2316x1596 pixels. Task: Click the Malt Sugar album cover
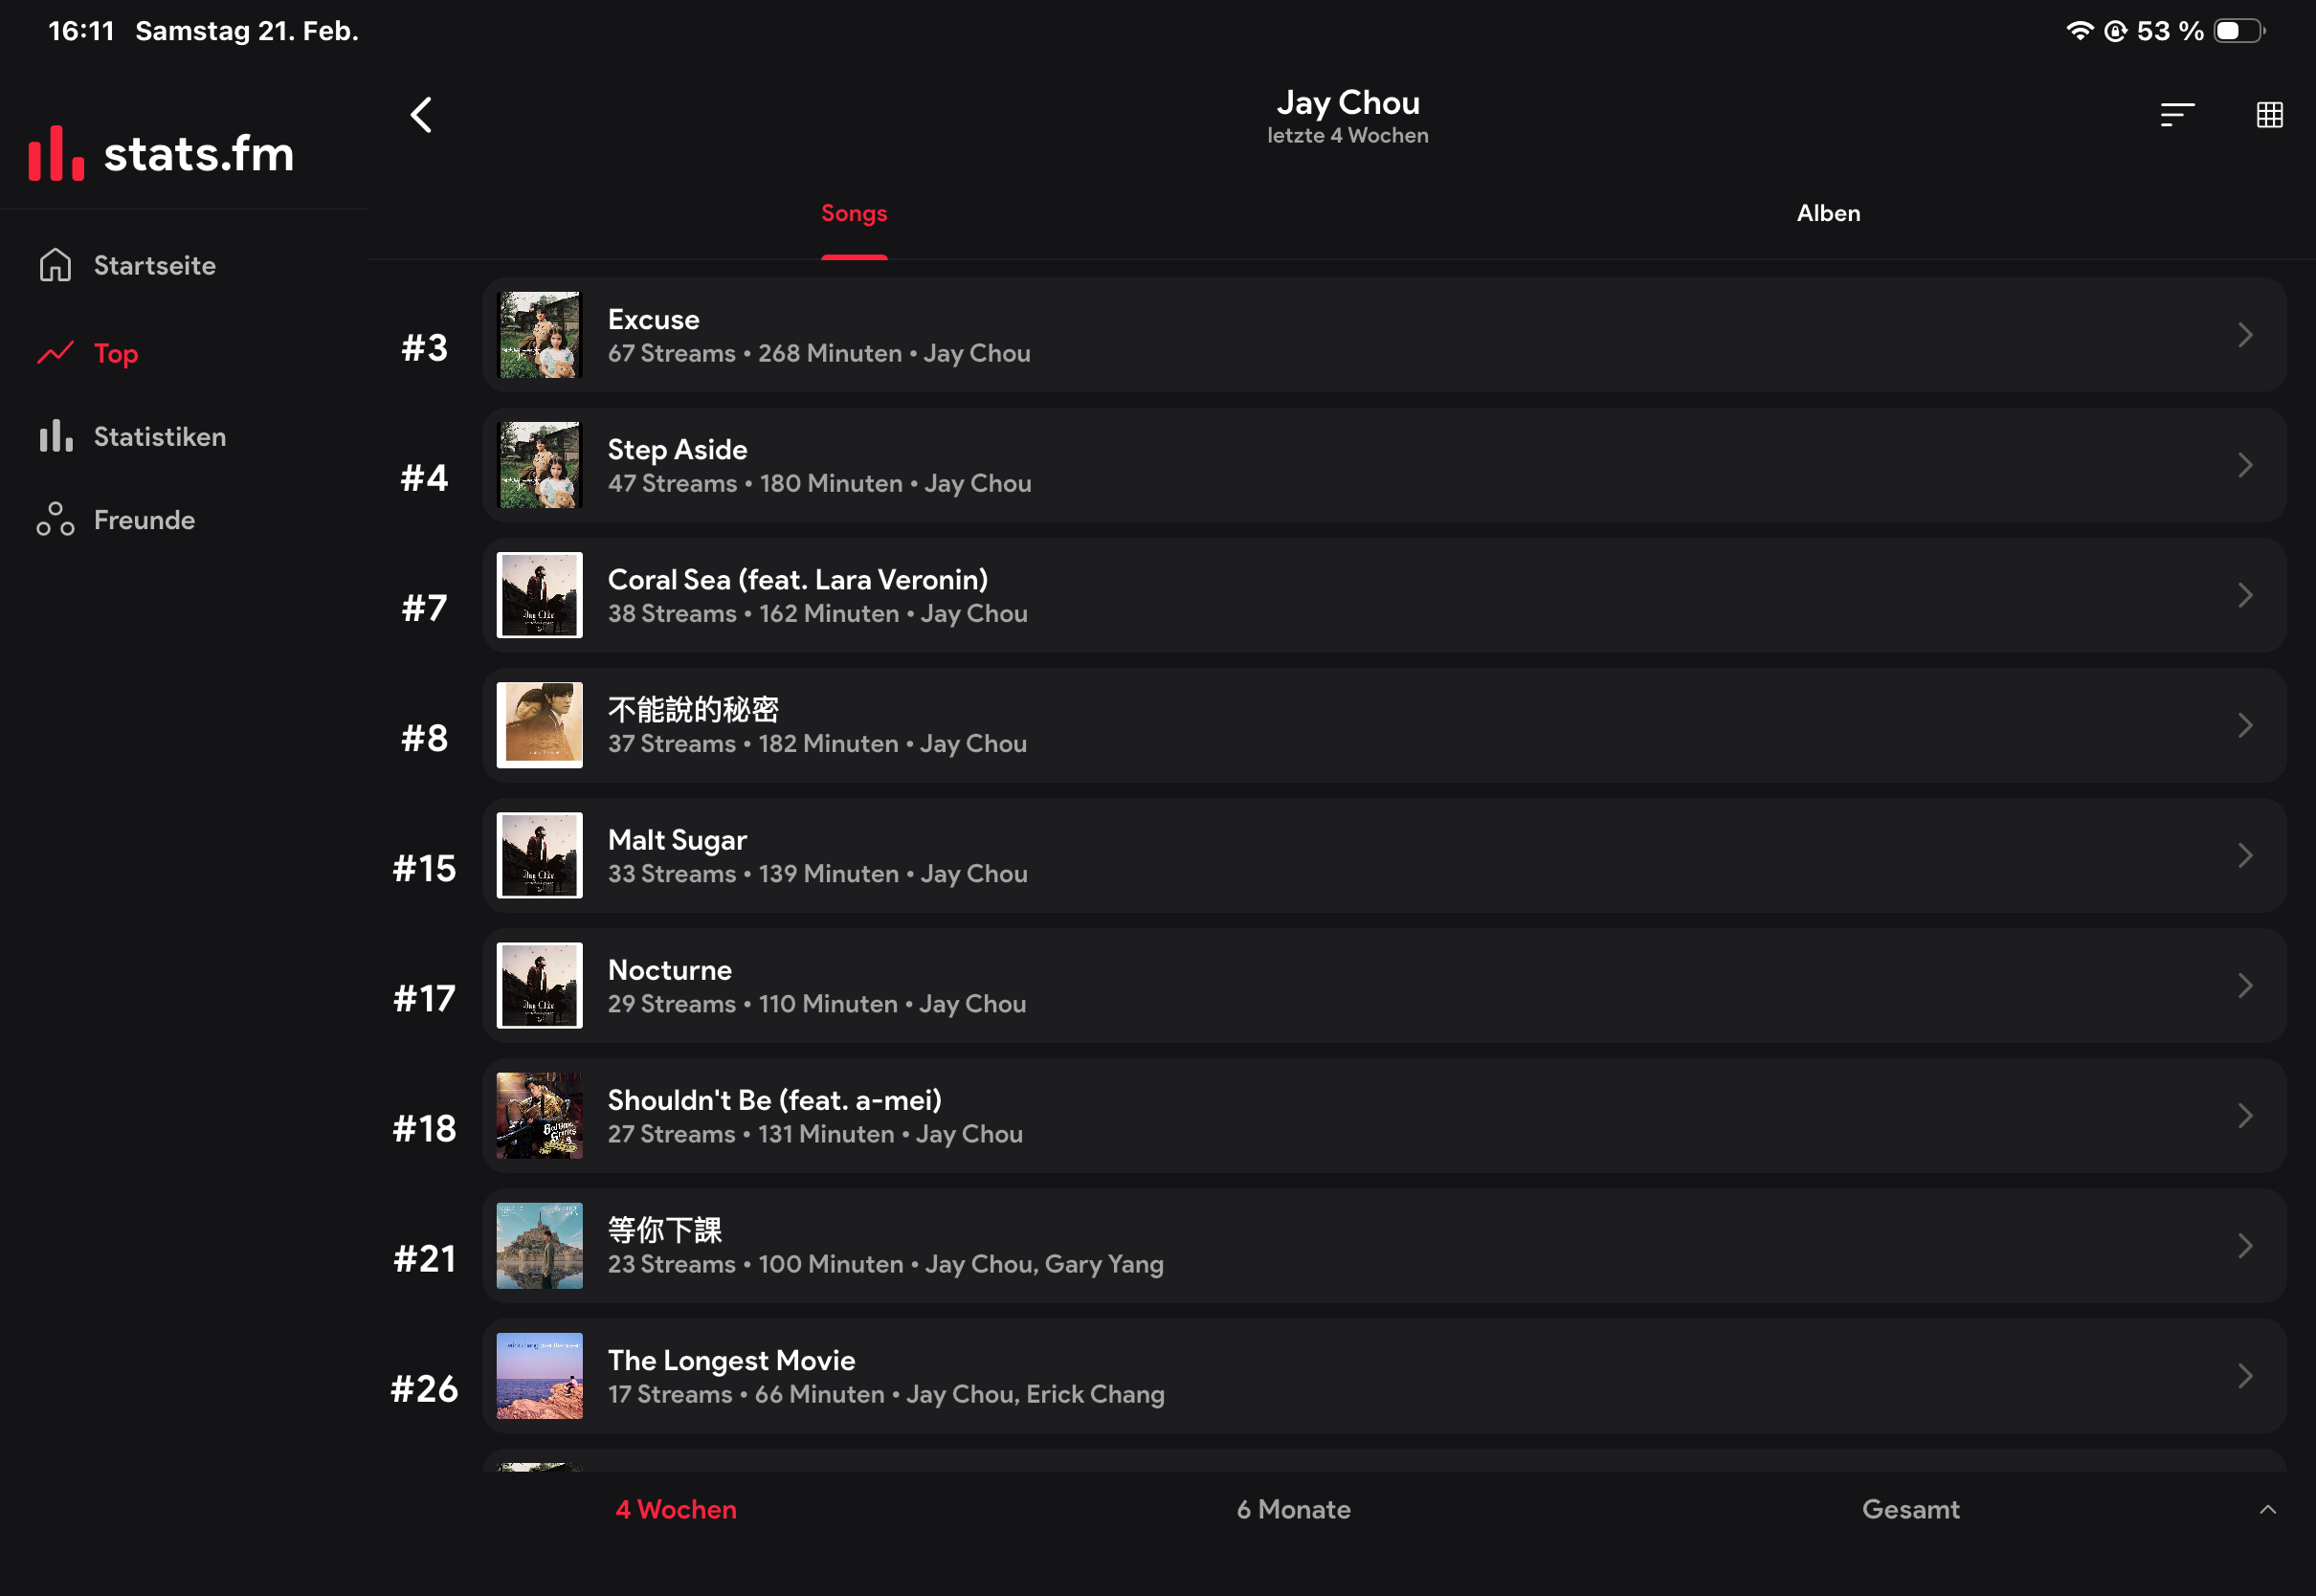[539, 855]
